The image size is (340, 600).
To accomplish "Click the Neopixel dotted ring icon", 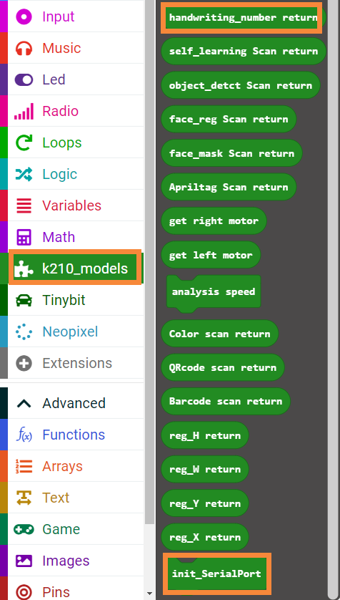I will pyautogui.click(x=24, y=332).
